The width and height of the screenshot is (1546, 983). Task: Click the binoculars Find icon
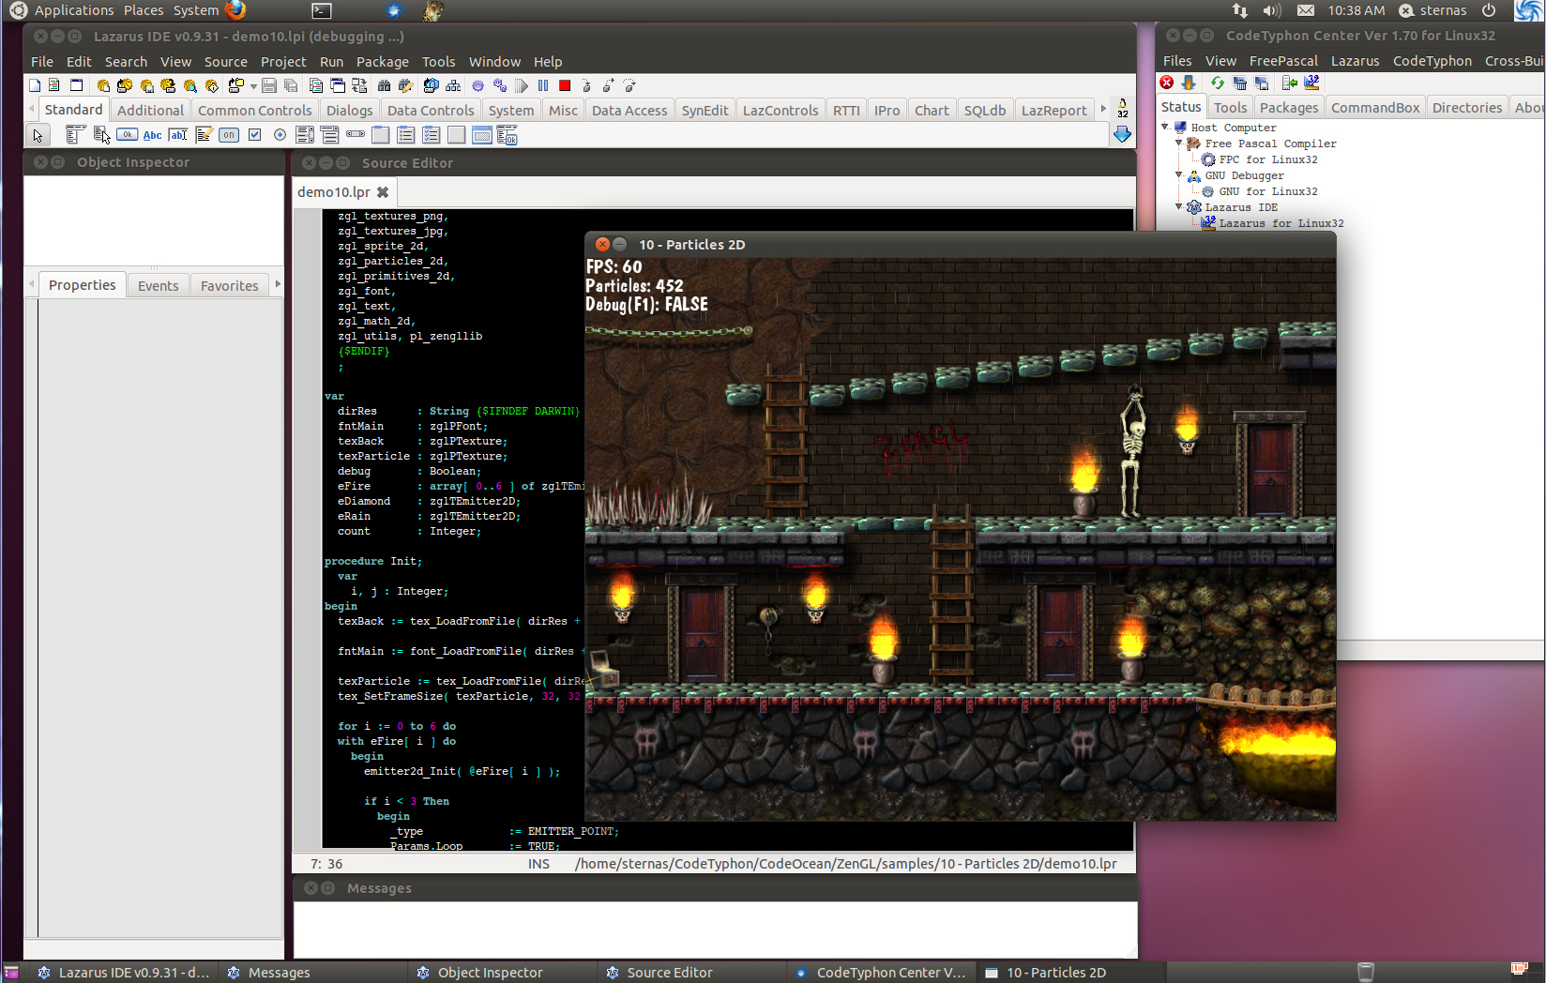click(384, 85)
